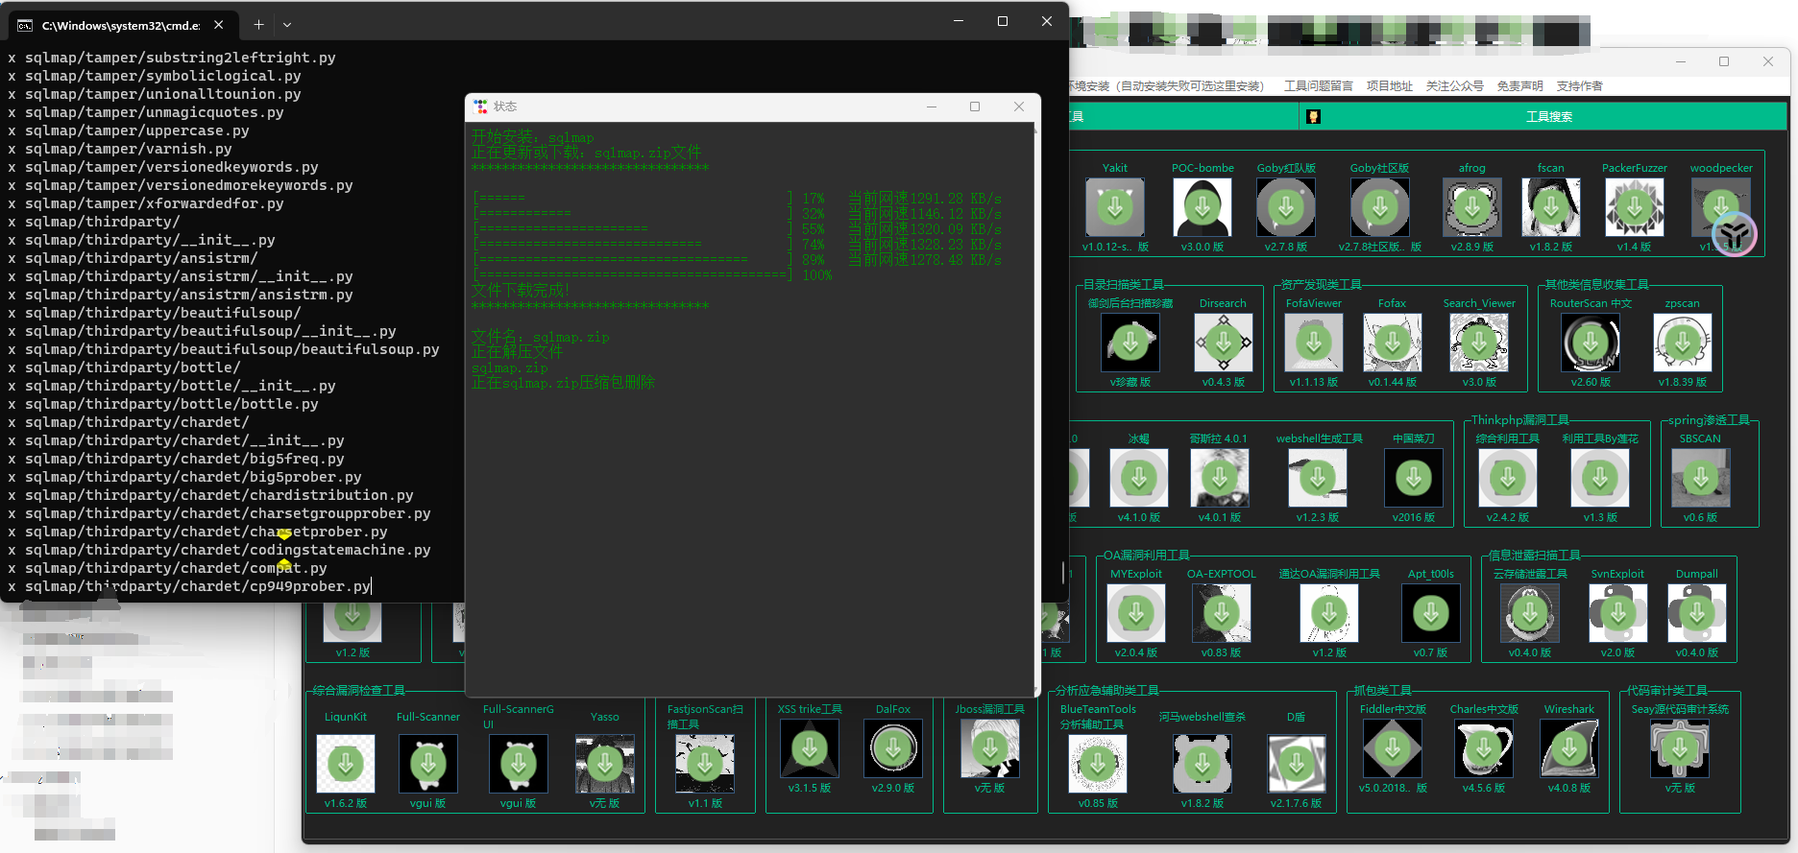This screenshot has width=1798, height=853.
Task: Open 关注公众号 menu item
Action: tap(1455, 86)
